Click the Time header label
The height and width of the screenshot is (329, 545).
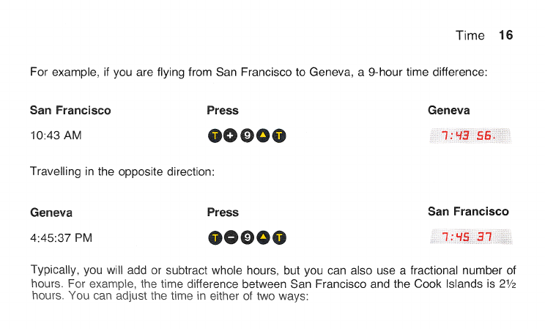(470, 35)
